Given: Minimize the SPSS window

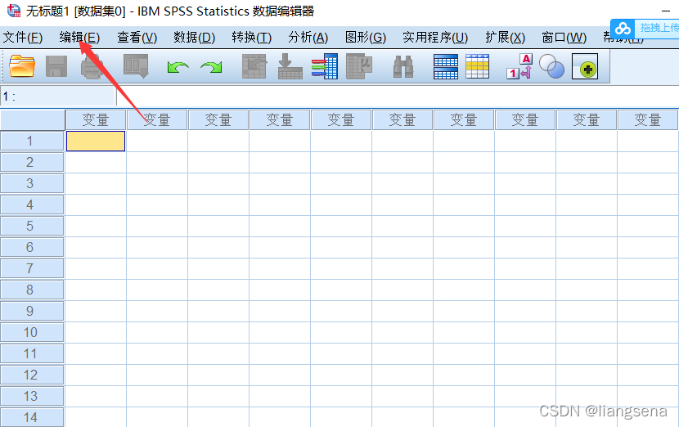Looking at the screenshot, I should [666, 11].
